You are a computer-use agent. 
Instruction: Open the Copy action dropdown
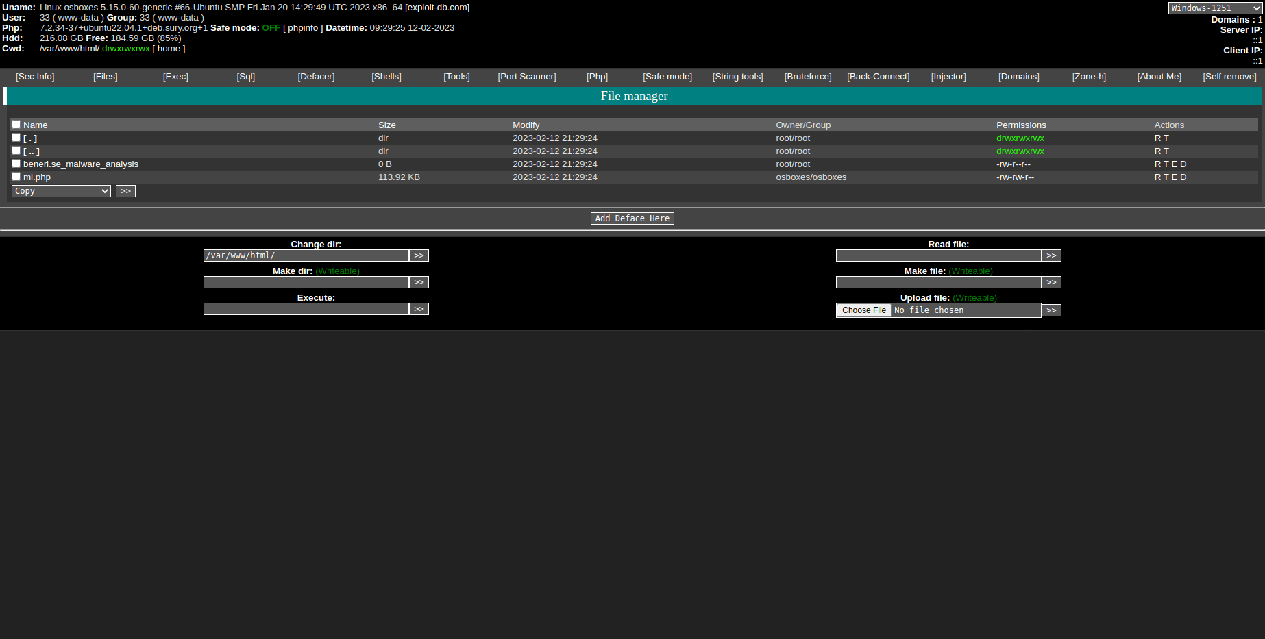(x=61, y=191)
